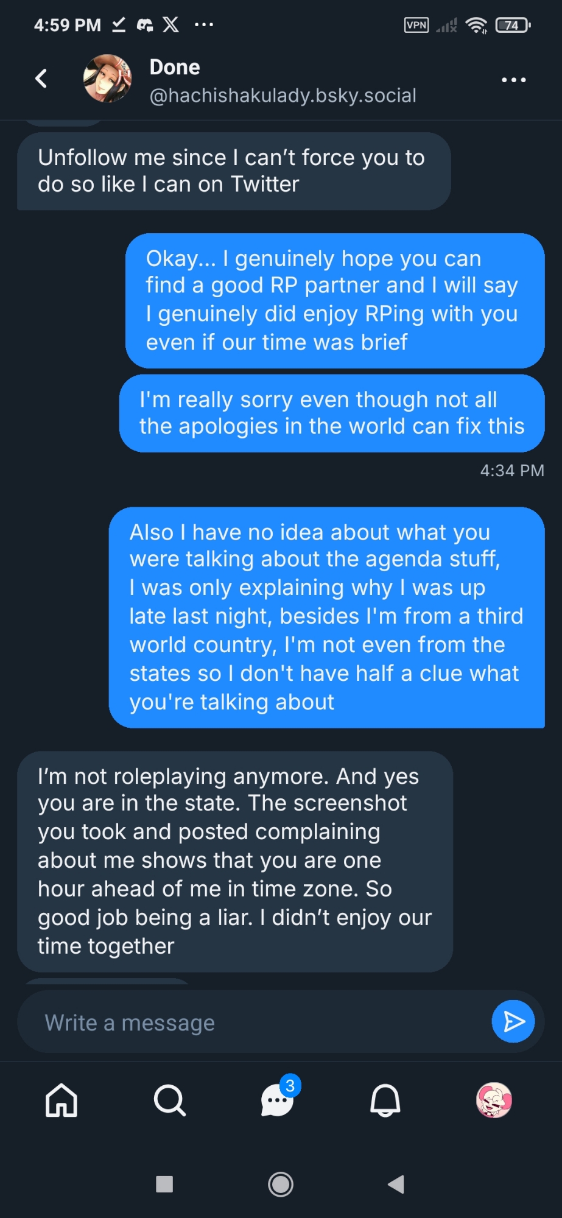Tap the 'Also I have no idea' message

(x=326, y=617)
